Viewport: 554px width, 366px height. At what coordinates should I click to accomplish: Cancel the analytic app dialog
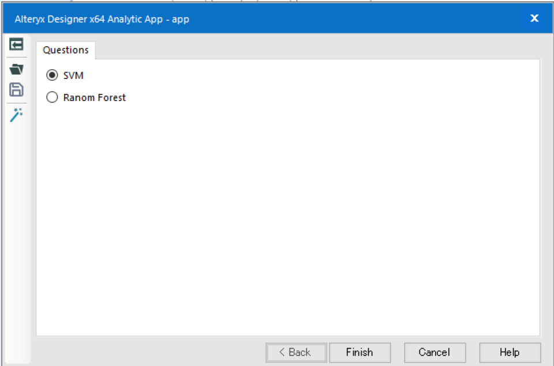pyautogui.click(x=435, y=352)
